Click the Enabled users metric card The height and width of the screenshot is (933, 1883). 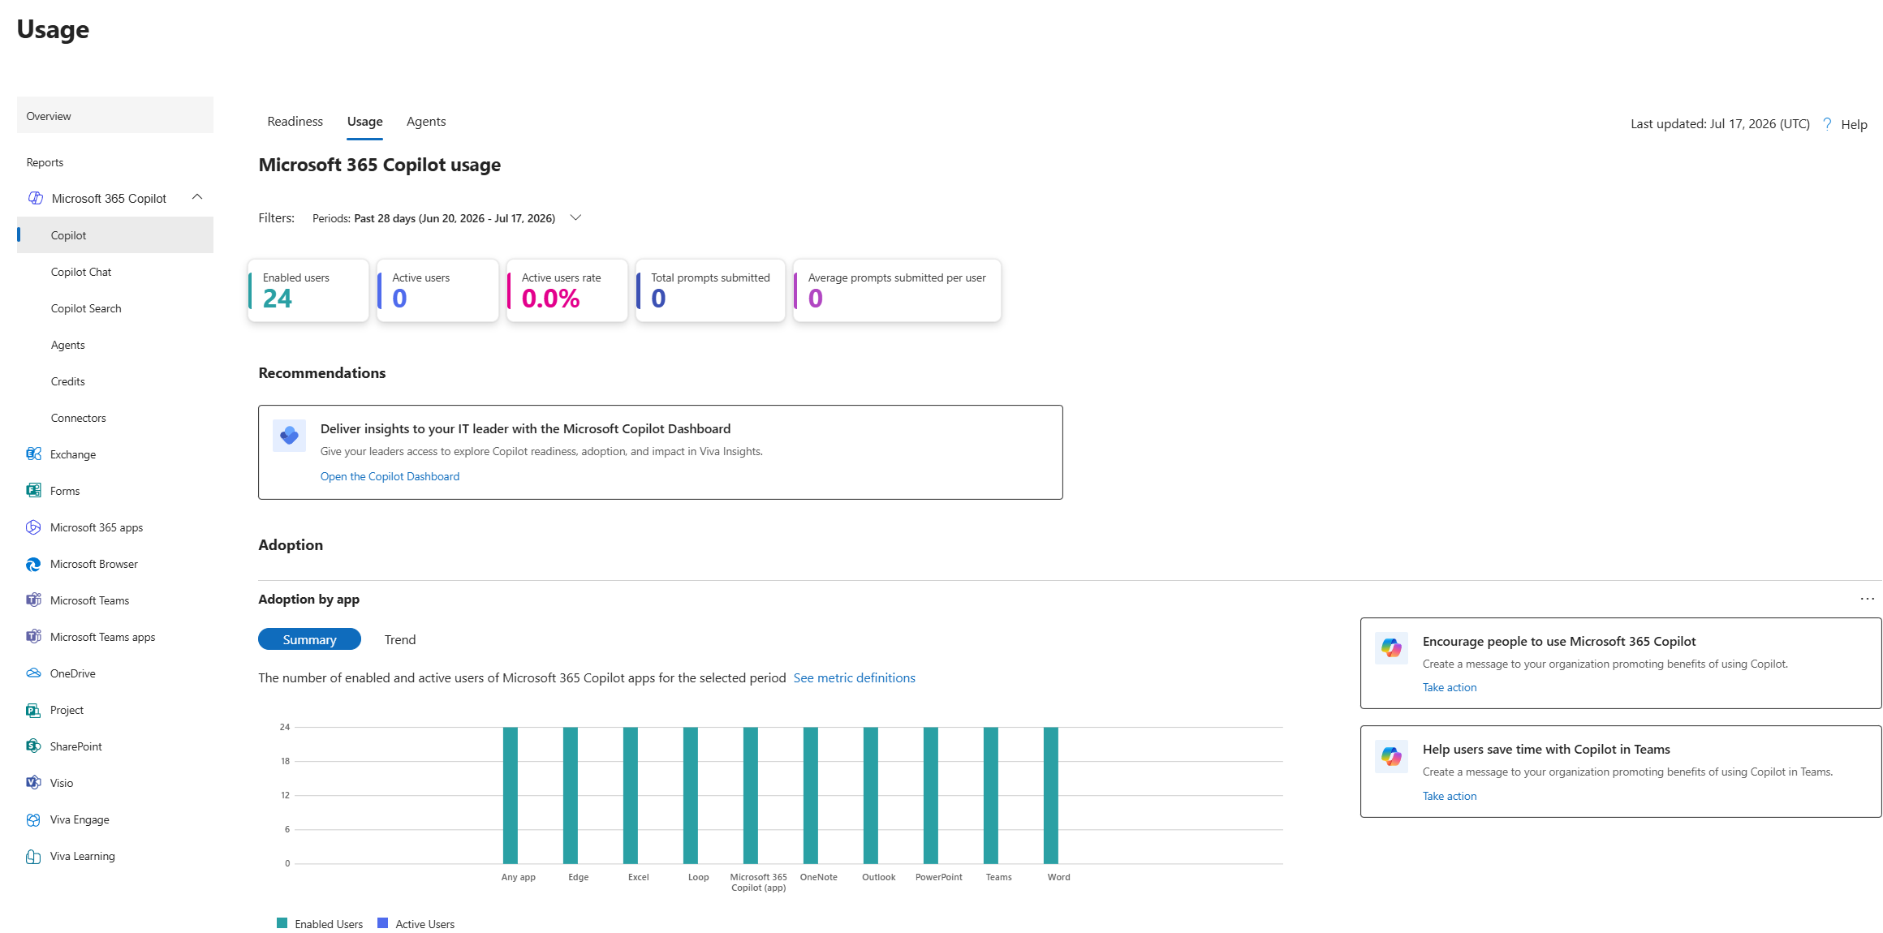pyautogui.click(x=308, y=290)
